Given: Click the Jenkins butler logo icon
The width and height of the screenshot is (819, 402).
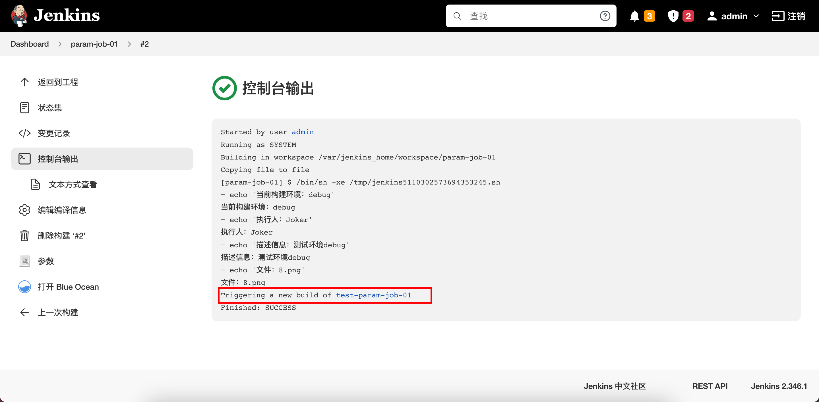Looking at the screenshot, I should [19, 15].
